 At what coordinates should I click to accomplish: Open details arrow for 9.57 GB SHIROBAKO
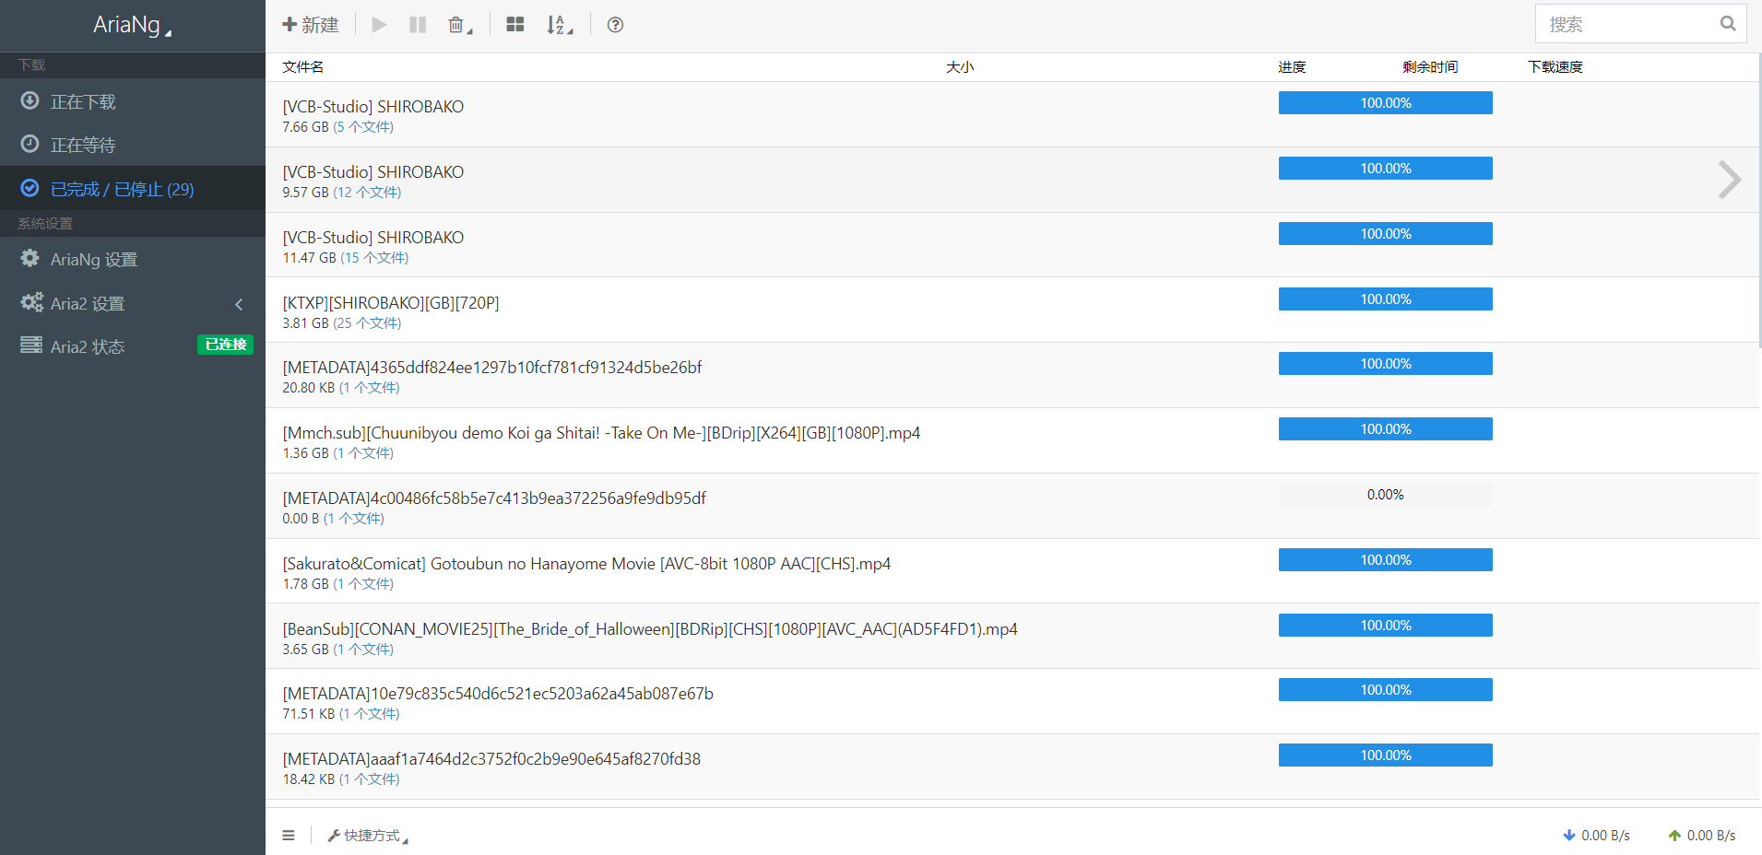[1729, 180]
